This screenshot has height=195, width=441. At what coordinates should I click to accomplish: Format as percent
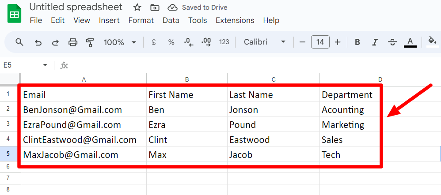tap(171, 42)
